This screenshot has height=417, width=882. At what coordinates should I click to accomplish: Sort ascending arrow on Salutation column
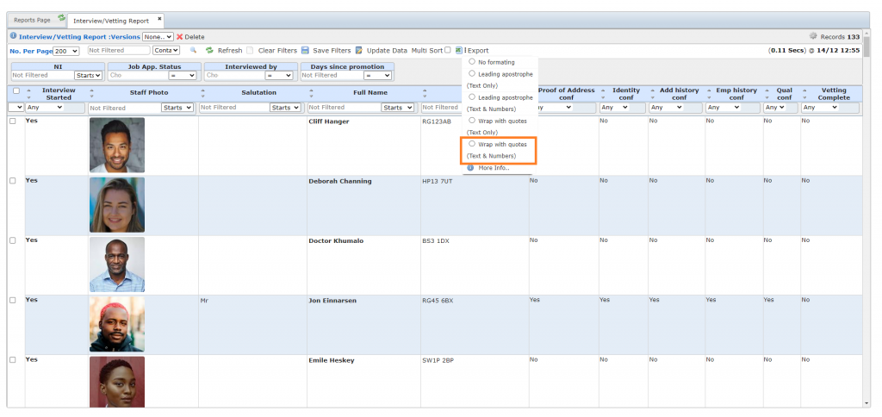click(203, 90)
